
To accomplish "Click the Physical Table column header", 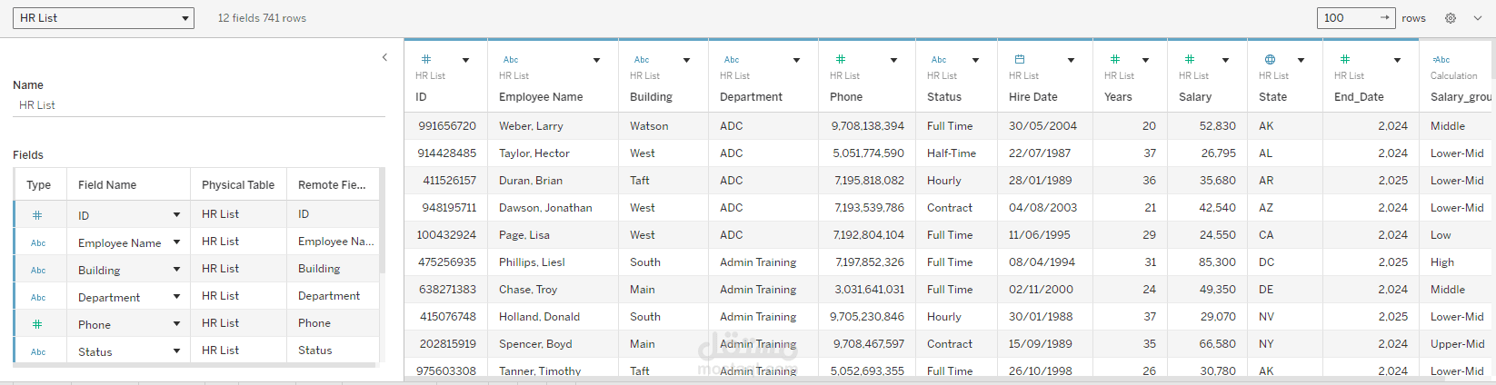I will pos(238,184).
